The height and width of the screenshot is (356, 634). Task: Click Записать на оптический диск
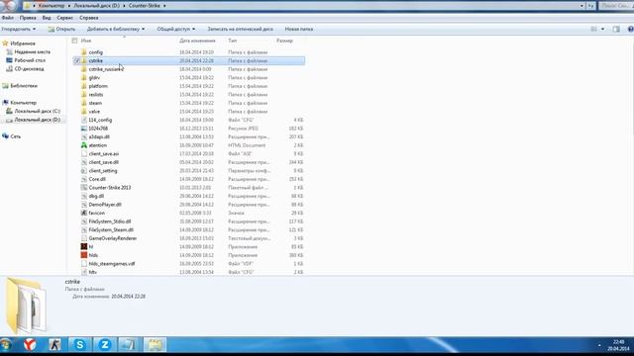[x=240, y=29]
